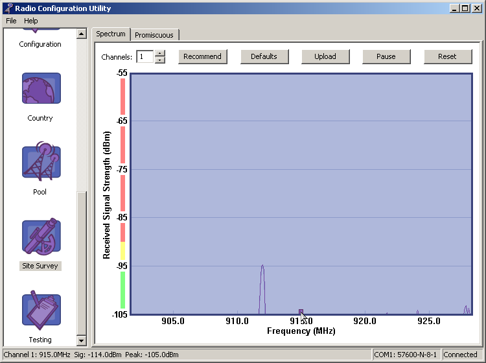Open the Help menu
Image resolution: width=486 pixels, height=363 pixels.
point(31,21)
